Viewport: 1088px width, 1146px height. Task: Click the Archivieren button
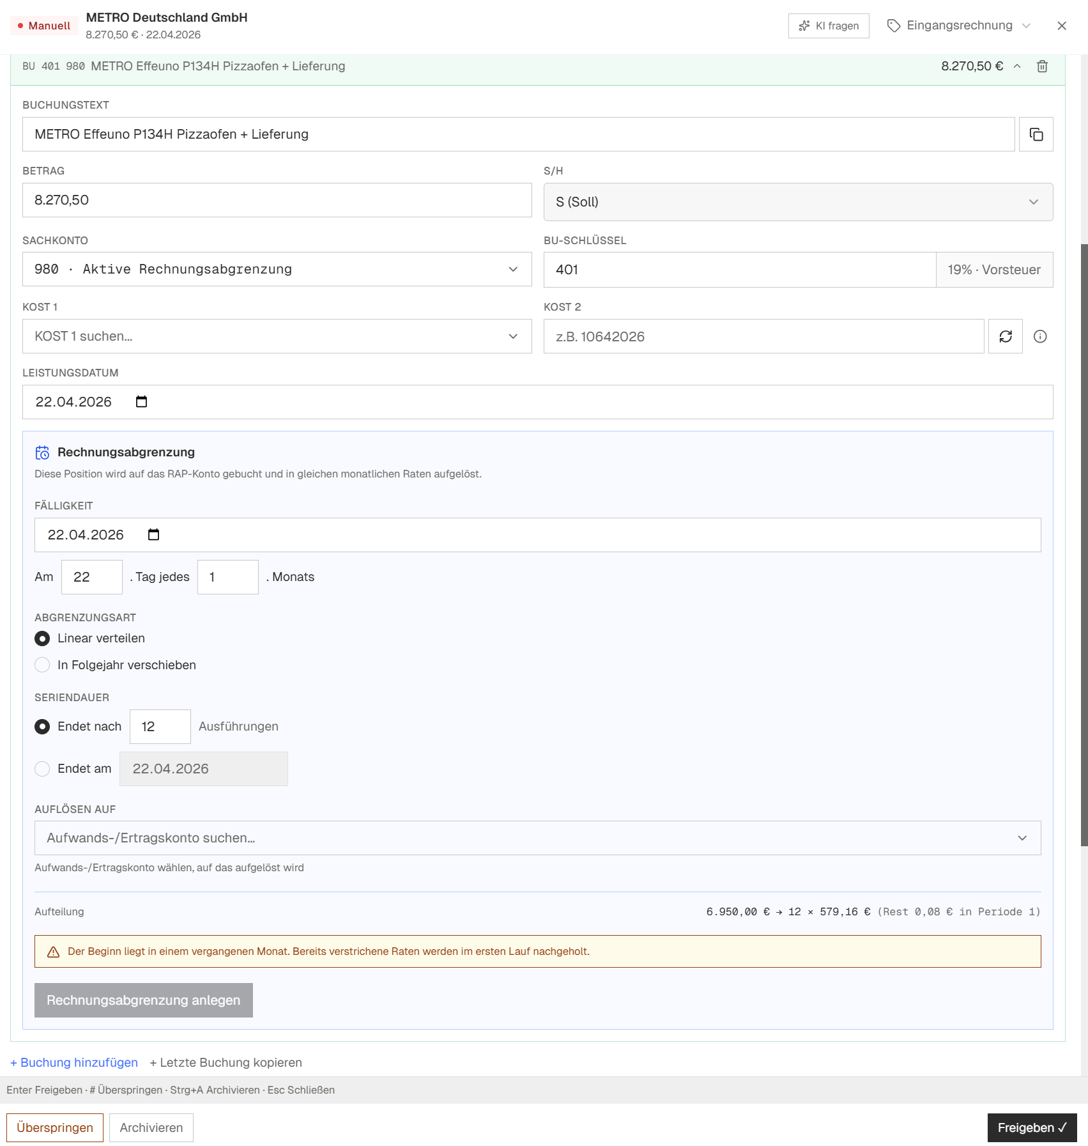coord(151,1127)
